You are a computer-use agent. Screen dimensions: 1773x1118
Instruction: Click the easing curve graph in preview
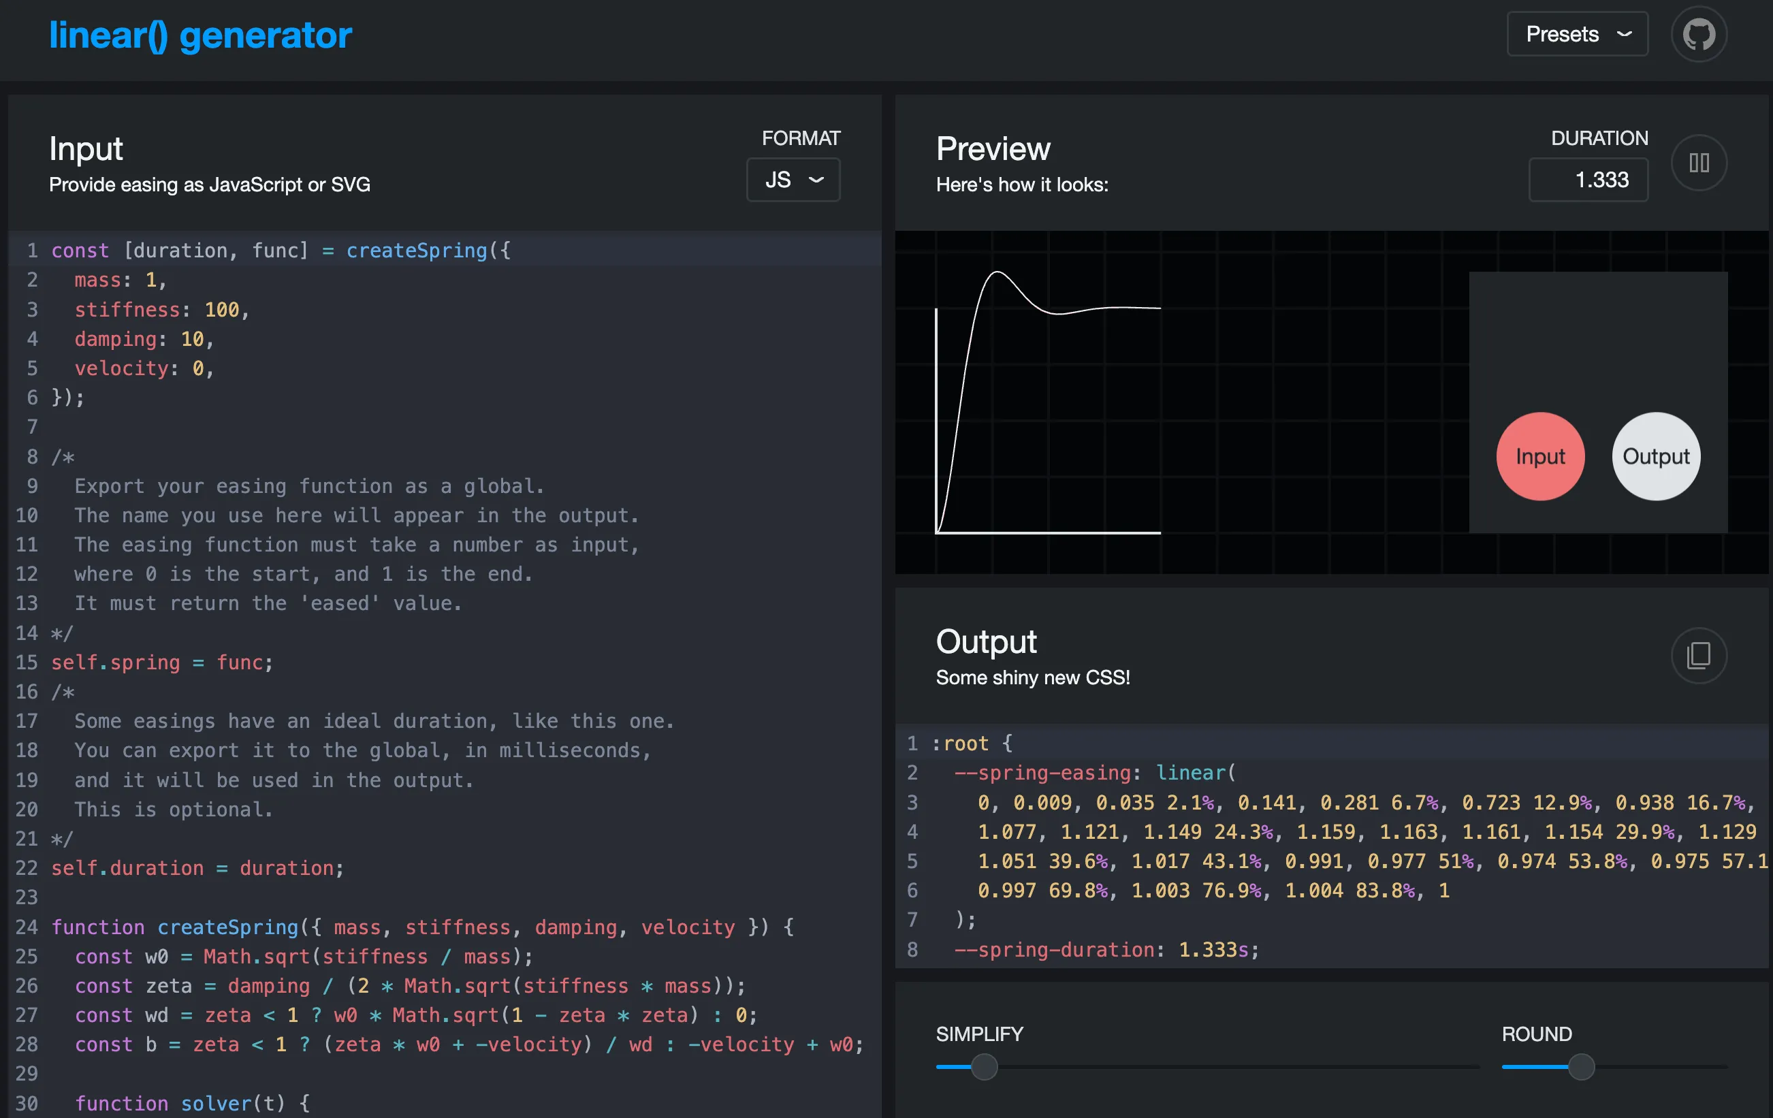[1047, 402]
